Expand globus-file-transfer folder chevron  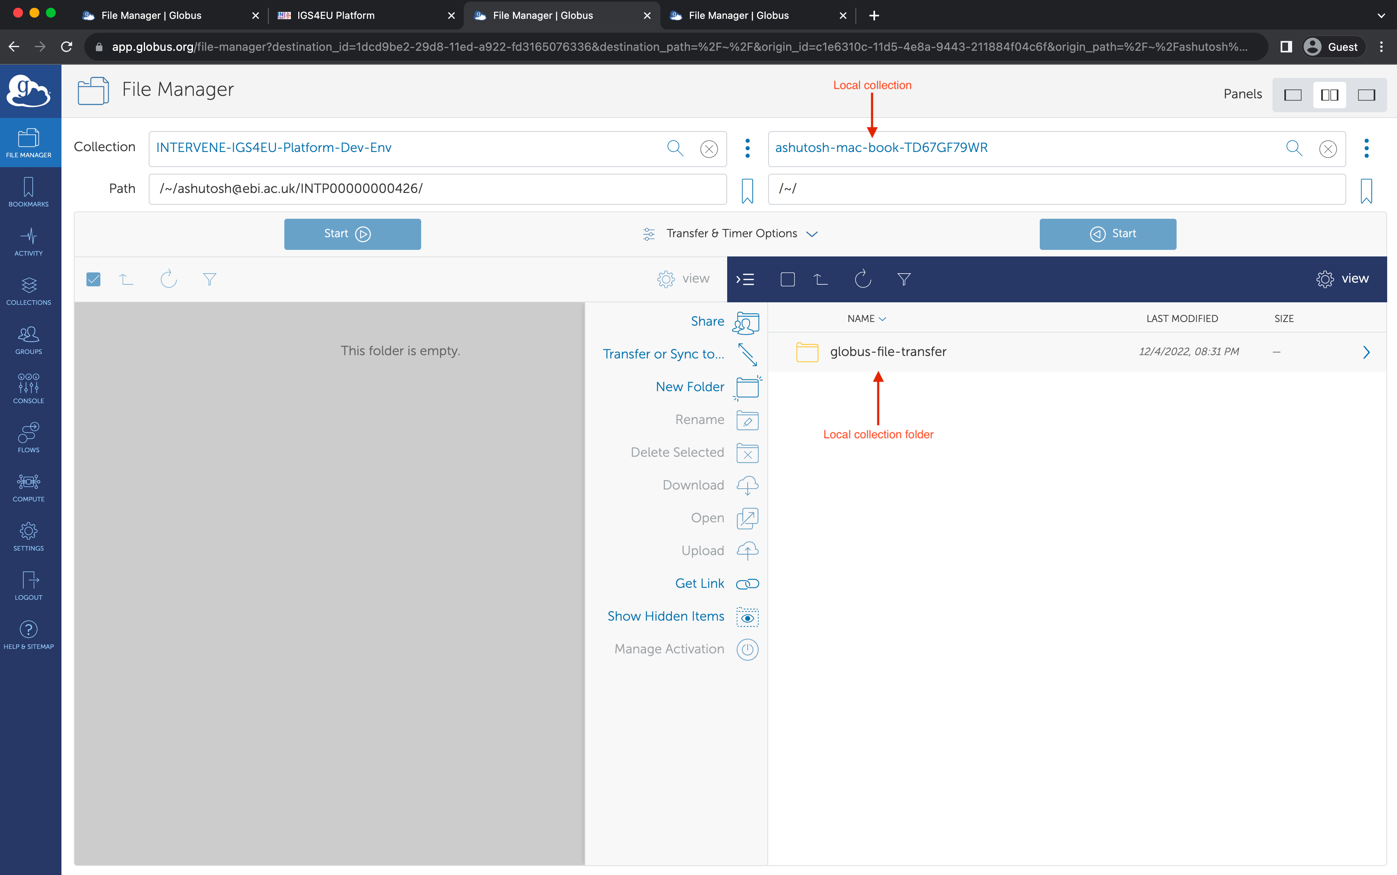(x=1366, y=352)
